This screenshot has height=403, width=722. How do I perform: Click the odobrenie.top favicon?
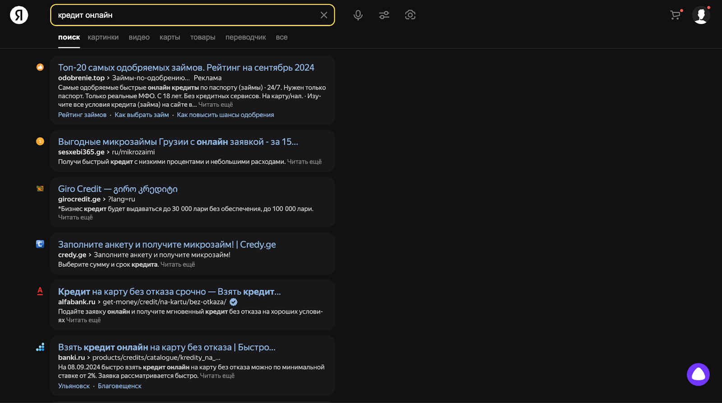[40, 67]
